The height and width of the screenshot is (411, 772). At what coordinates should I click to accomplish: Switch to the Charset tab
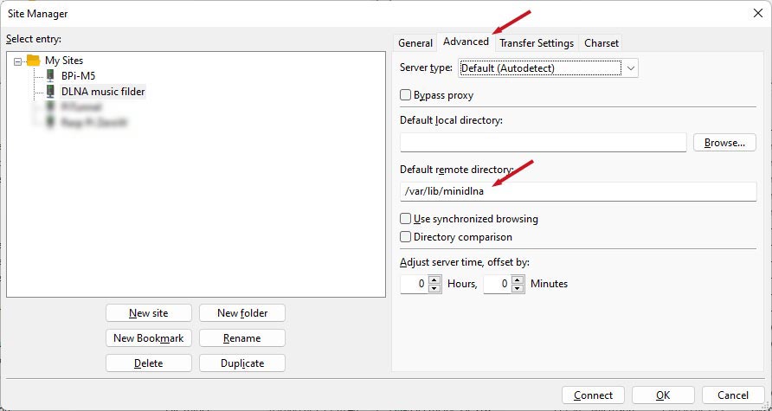coord(601,42)
